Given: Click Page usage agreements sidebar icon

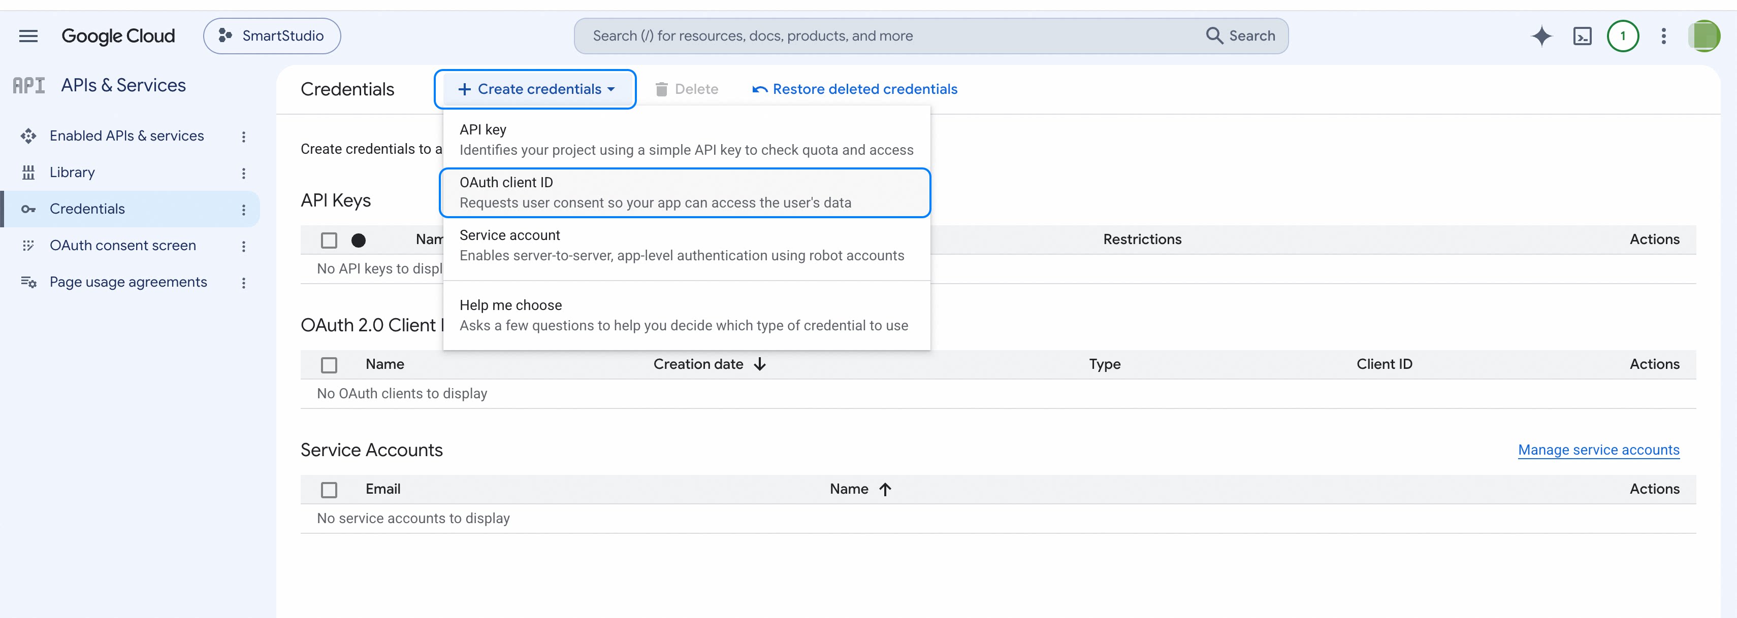Looking at the screenshot, I should [x=28, y=282].
